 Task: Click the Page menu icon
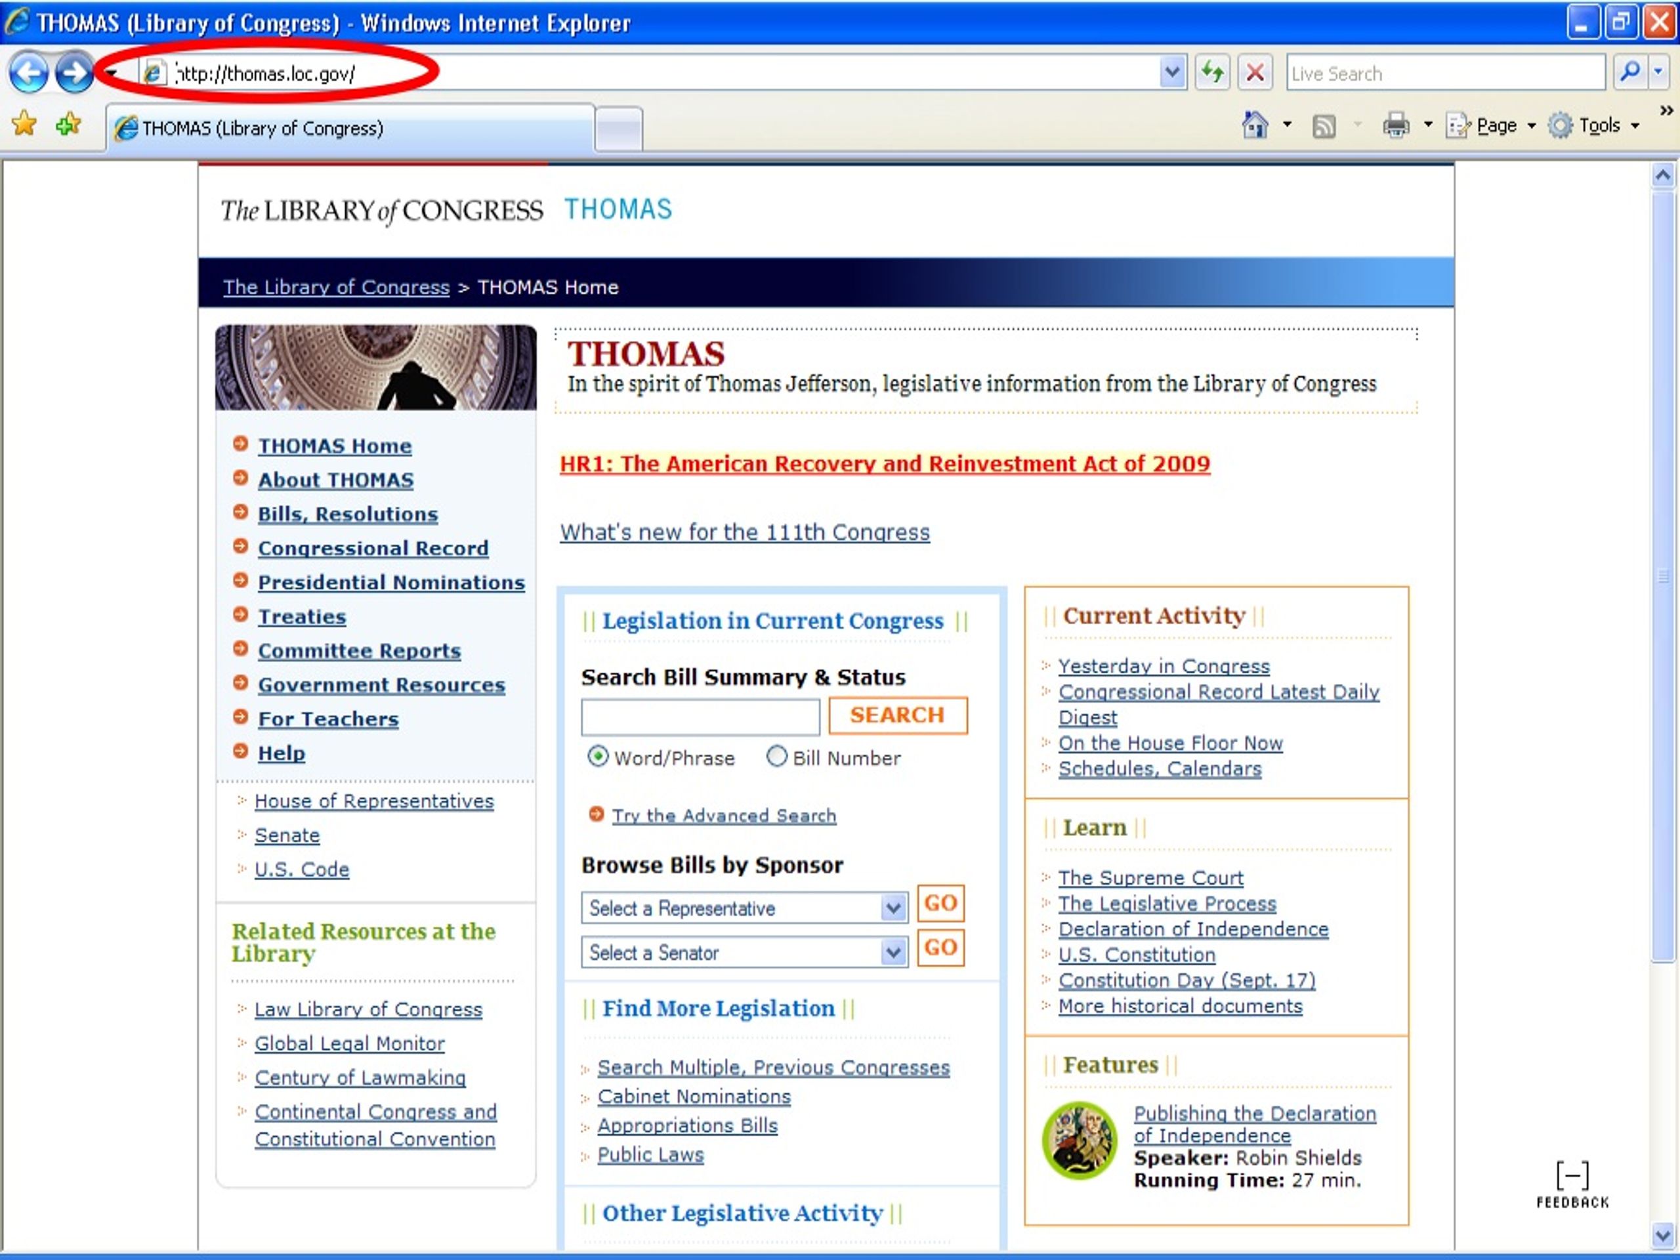1457,125
